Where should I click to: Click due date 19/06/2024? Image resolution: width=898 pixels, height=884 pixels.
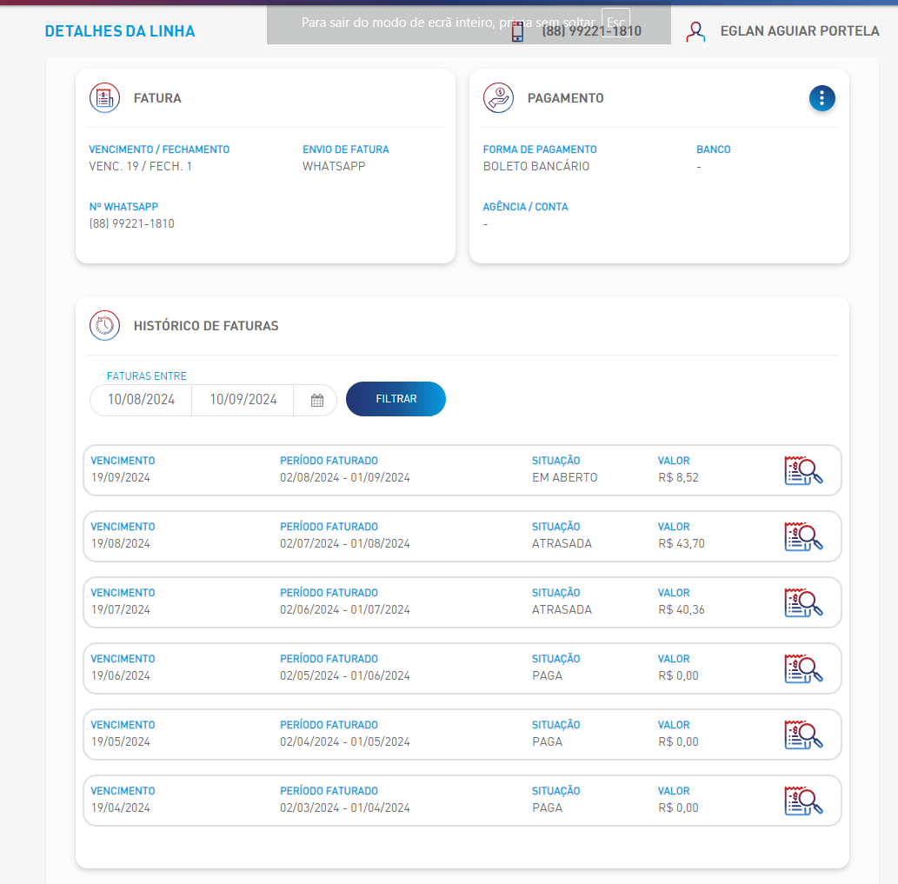point(120,675)
